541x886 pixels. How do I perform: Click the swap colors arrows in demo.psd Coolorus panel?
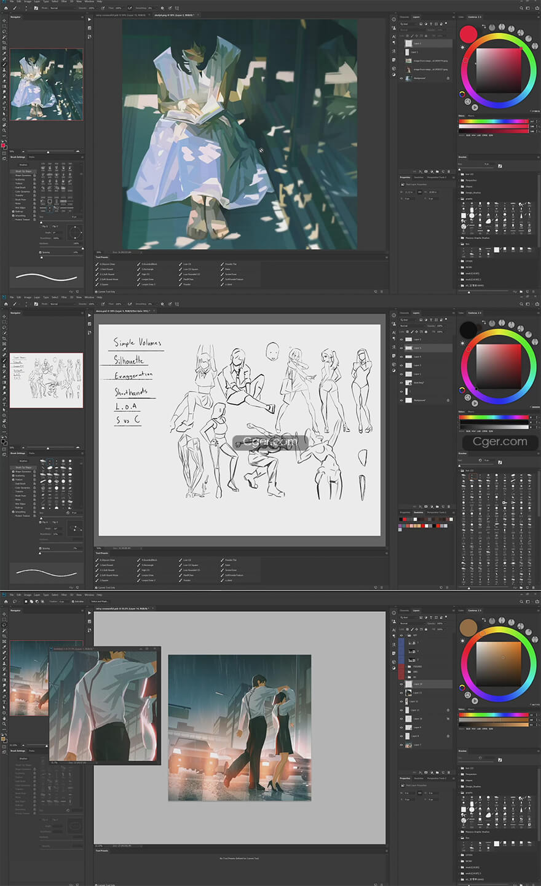(x=484, y=323)
